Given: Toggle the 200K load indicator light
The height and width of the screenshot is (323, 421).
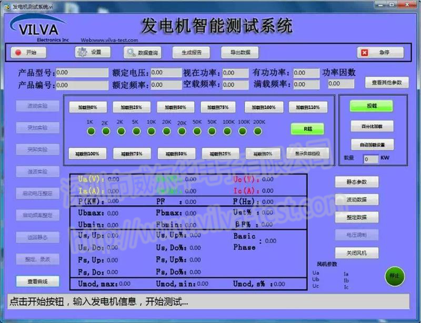Looking at the screenshot, I should [258, 131].
